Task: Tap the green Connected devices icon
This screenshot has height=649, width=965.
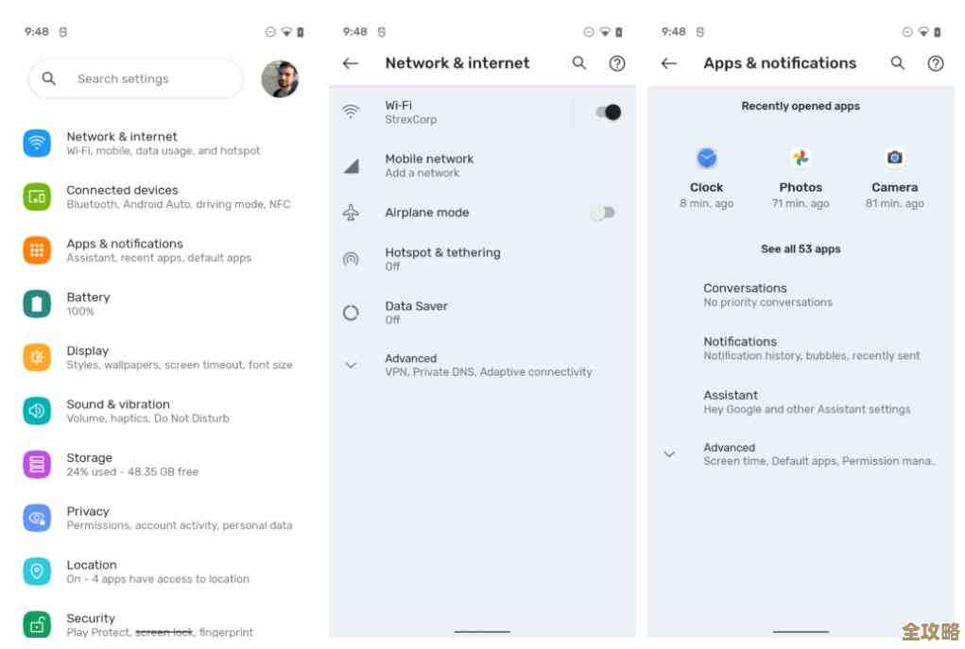Action: 37,196
